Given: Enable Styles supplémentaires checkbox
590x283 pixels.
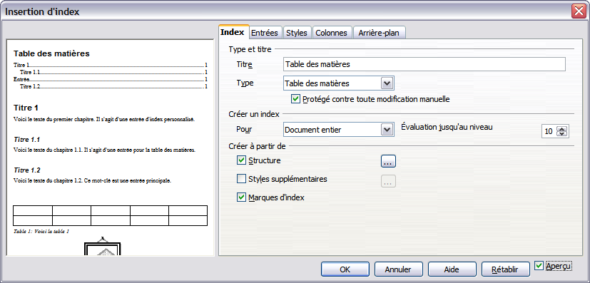Looking at the screenshot, I should [241, 179].
